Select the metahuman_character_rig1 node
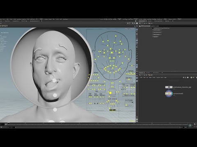 (169, 87)
